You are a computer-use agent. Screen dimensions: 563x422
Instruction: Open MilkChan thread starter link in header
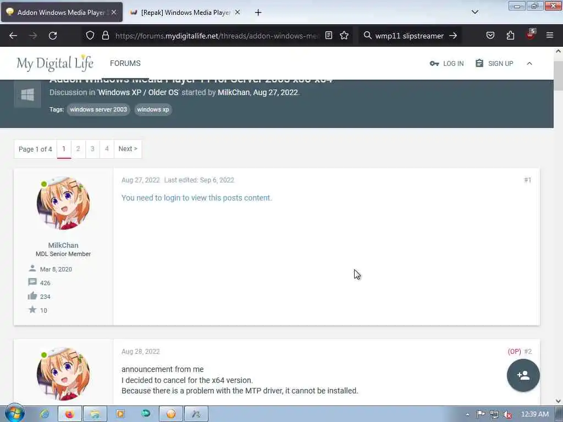233,92
